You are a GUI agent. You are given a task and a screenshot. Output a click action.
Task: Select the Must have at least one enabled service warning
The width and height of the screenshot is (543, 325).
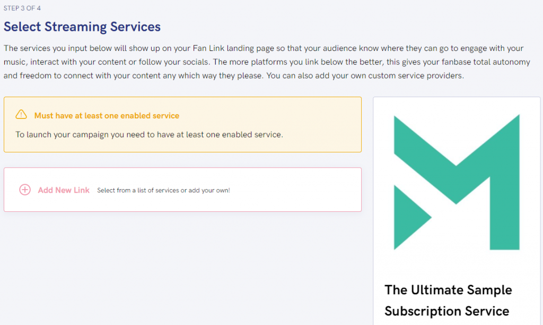(x=106, y=115)
